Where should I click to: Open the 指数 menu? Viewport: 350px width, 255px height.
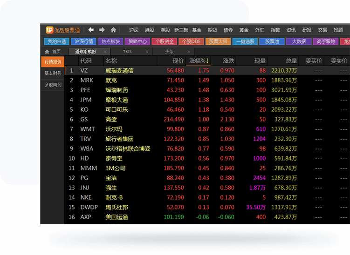point(275,30)
